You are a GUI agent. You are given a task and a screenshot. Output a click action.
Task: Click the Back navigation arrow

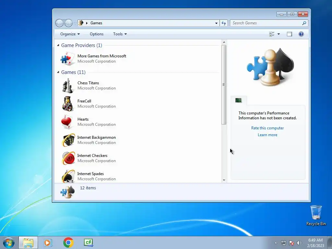tap(60, 23)
